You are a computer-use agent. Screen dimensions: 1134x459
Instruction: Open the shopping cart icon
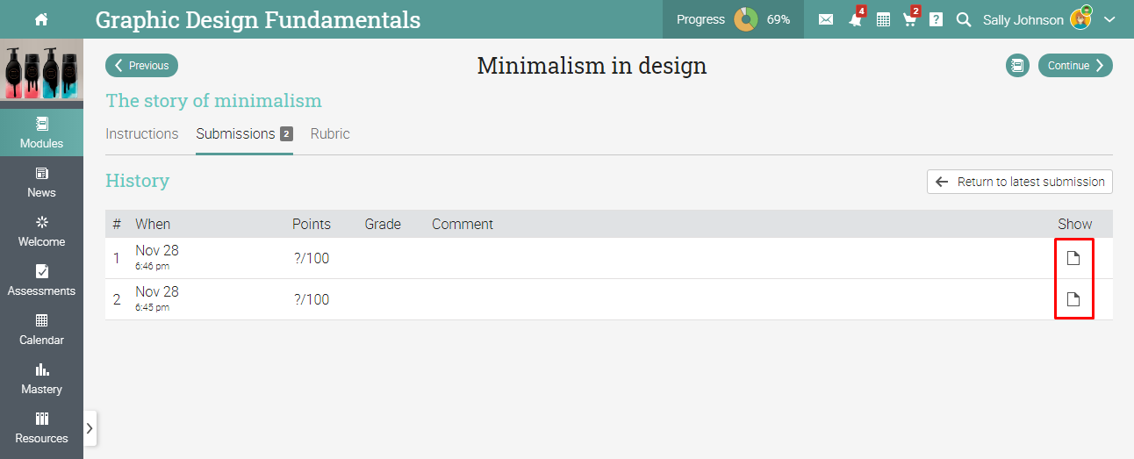[910, 19]
